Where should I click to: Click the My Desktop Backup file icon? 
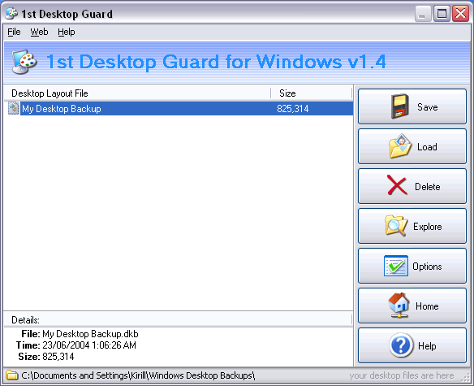[x=14, y=108]
